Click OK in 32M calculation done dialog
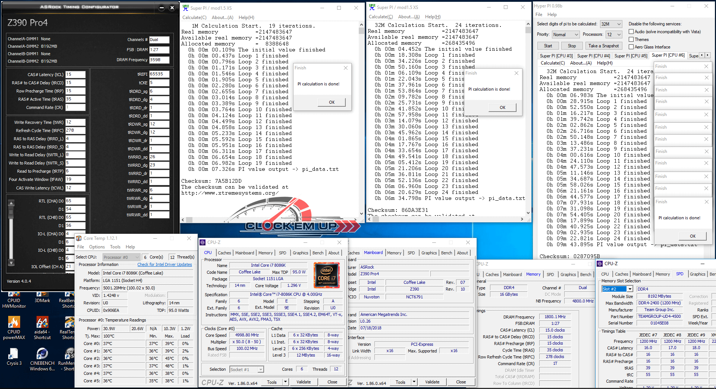The width and height of the screenshot is (716, 389). coord(502,107)
